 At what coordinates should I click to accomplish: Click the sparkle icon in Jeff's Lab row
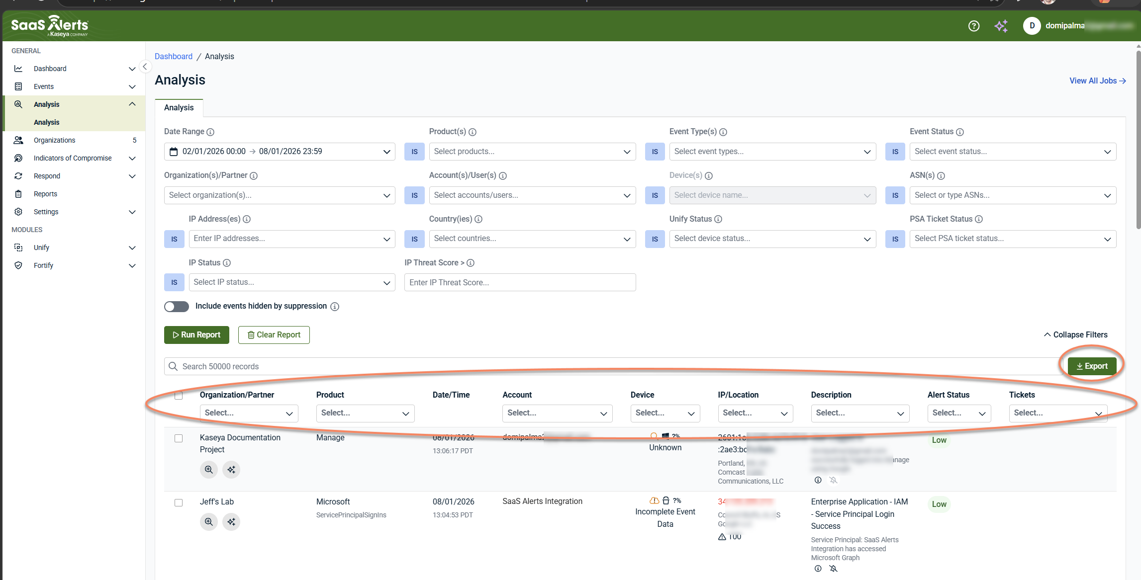[231, 522]
